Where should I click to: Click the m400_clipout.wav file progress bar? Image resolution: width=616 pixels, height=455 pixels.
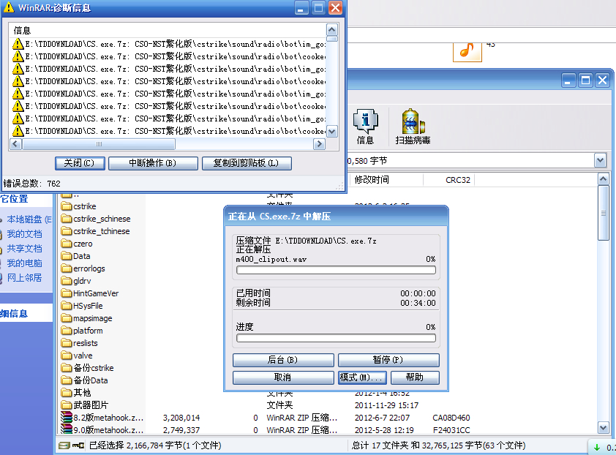[336, 270]
